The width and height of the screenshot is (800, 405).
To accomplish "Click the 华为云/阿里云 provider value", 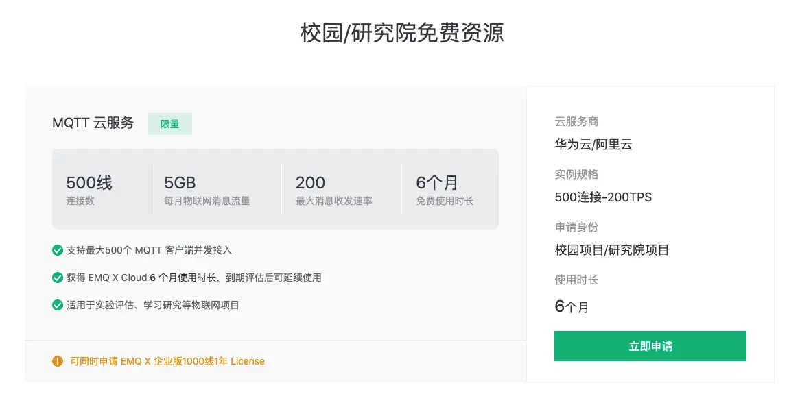I will (x=593, y=145).
